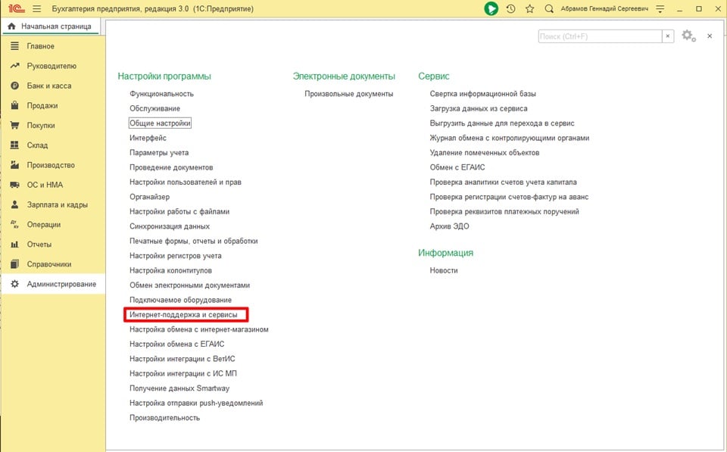Screen dimensions: 727x452
Task: Click the Покупки cart icon in sidebar
Action: pos(14,126)
